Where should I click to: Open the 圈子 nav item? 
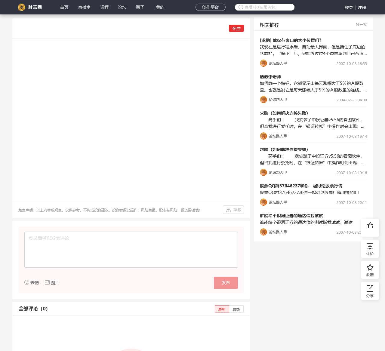pyautogui.click(x=140, y=7)
